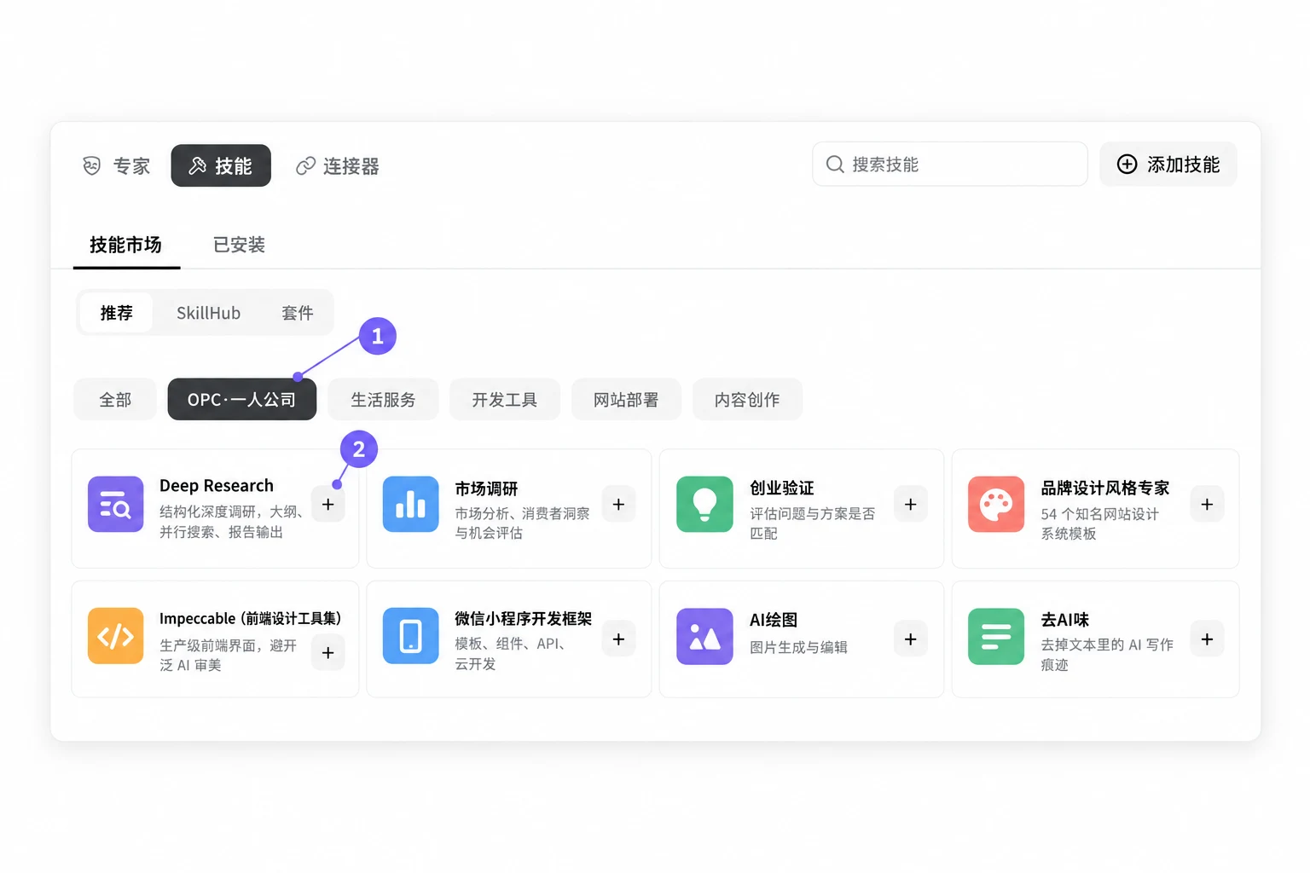Image resolution: width=1310 pixels, height=873 pixels.
Task: Click the AI绘图 picture icon
Action: [704, 636]
